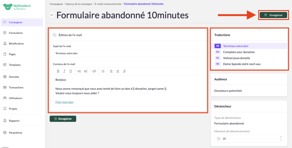The width and height of the screenshot is (292, 148).
Task: Increase the trigger time stepper value
Action: [281, 137]
